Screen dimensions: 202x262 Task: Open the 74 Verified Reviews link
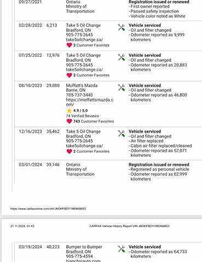pos(83,116)
